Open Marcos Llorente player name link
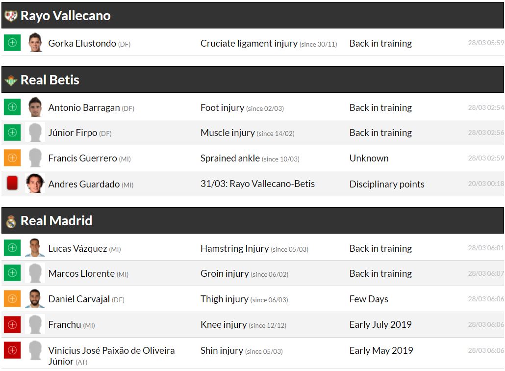This screenshot has width=505, height=371. click(x=81, y=273)
